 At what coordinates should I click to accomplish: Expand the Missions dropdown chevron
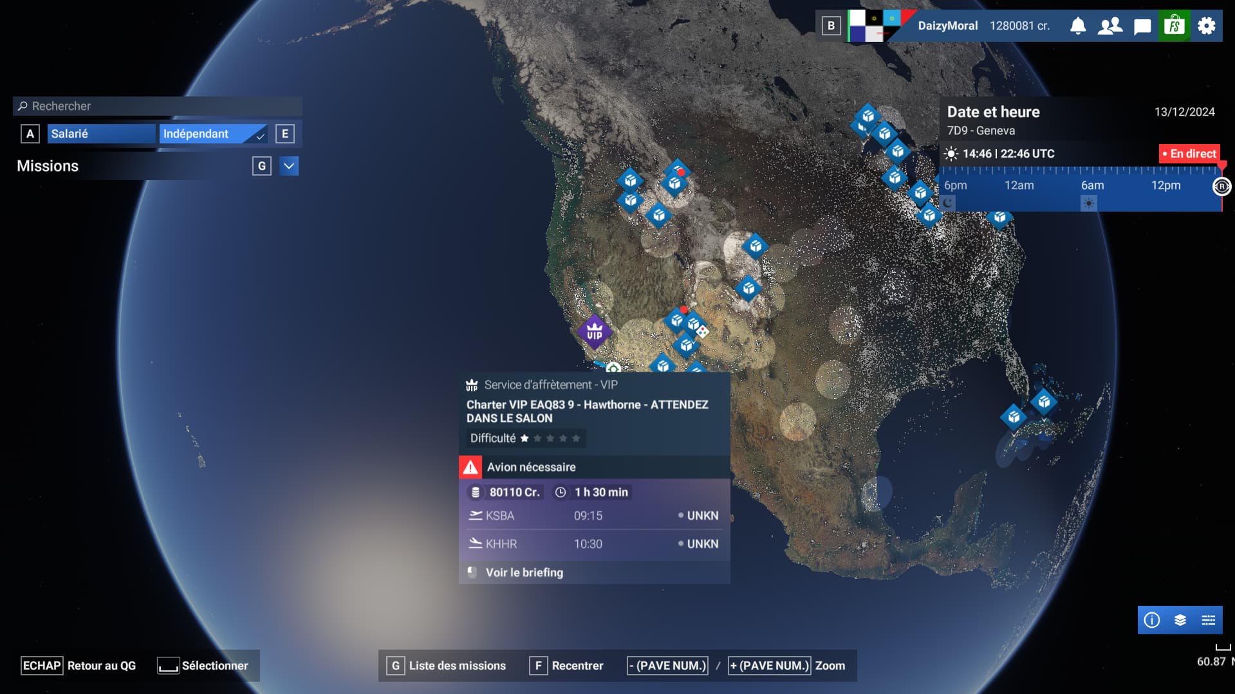pyautogui.click(x=289, y=166)
